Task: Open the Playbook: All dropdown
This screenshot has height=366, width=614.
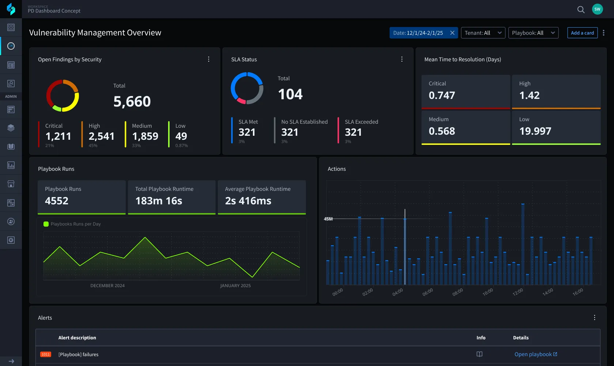Action: tap(533, 33)
